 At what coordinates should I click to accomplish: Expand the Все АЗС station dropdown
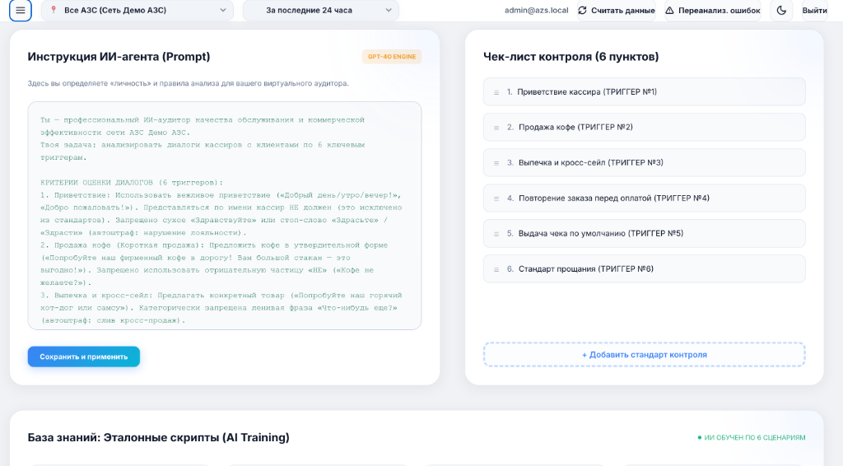click(x=137, y=10)
